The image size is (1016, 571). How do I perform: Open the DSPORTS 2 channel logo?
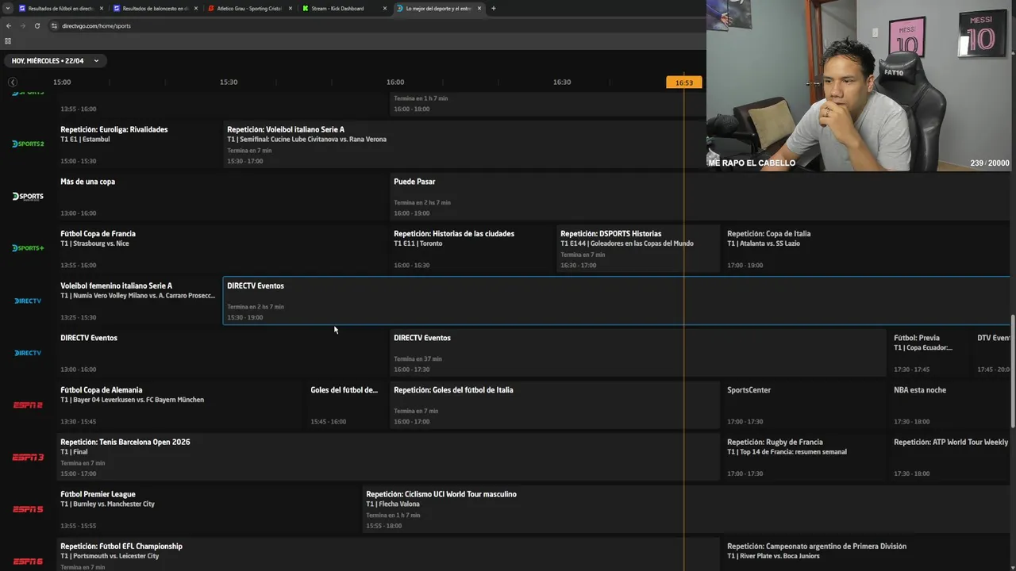tap(28, 144)
